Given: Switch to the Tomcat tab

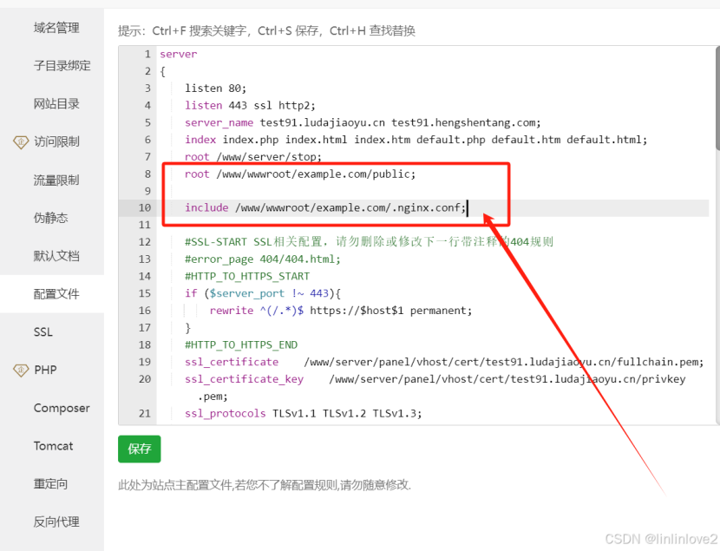Looking at the screenshot, I should (53, 446).
